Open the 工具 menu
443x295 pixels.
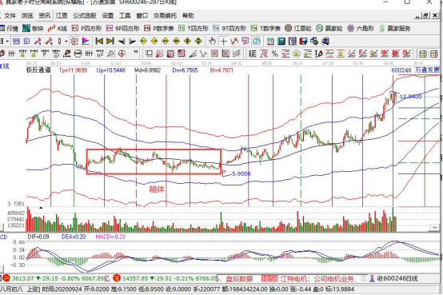coord(125,15)
